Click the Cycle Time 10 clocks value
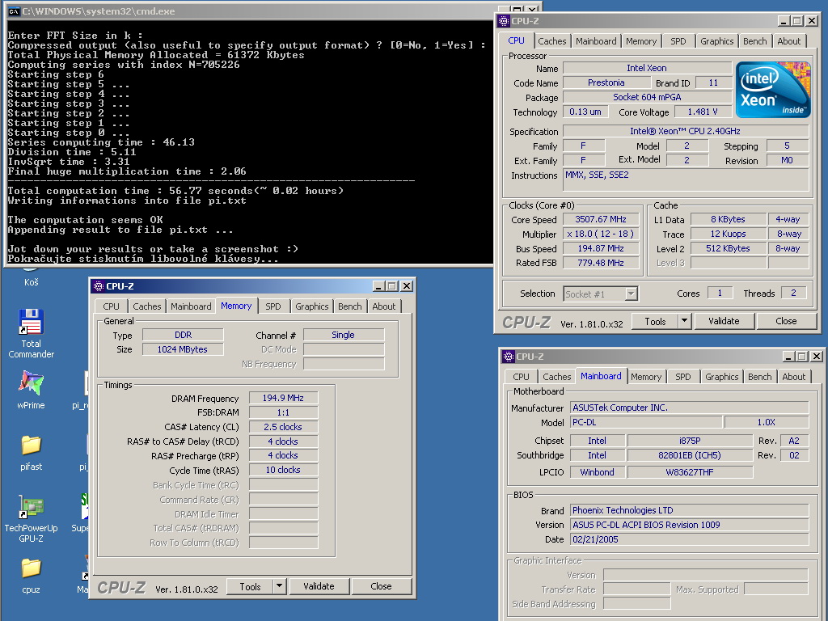The image size is (828, 621). pos(283,470)
